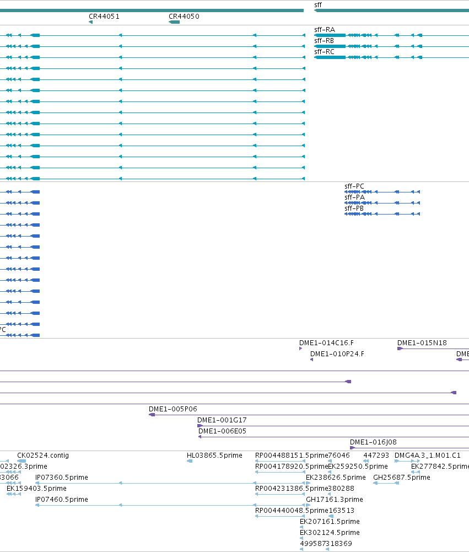469x552 pixels.
Task: Select the DME1-005P06 end block glyph
Action: pyautogui.click(x=152, y=415)
